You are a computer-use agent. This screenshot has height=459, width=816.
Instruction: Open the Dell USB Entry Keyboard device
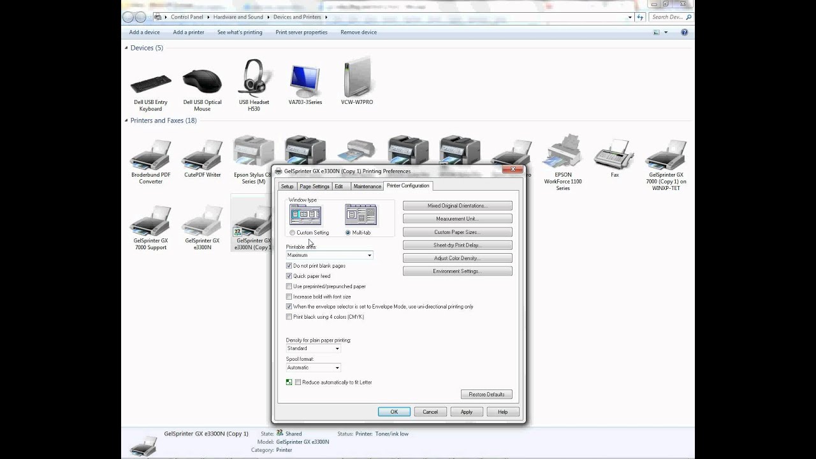(150, 82)
